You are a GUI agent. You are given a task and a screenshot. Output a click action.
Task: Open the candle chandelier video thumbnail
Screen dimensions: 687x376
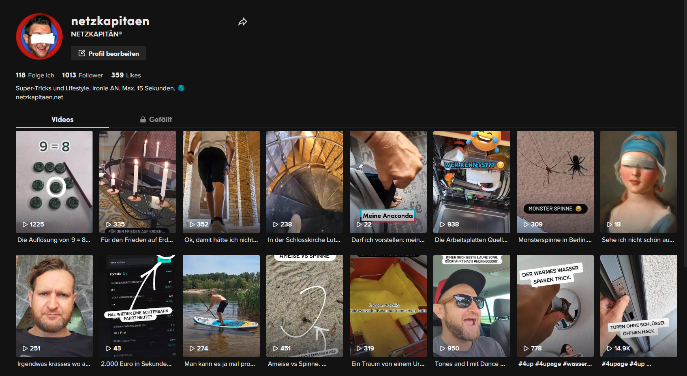138,182
